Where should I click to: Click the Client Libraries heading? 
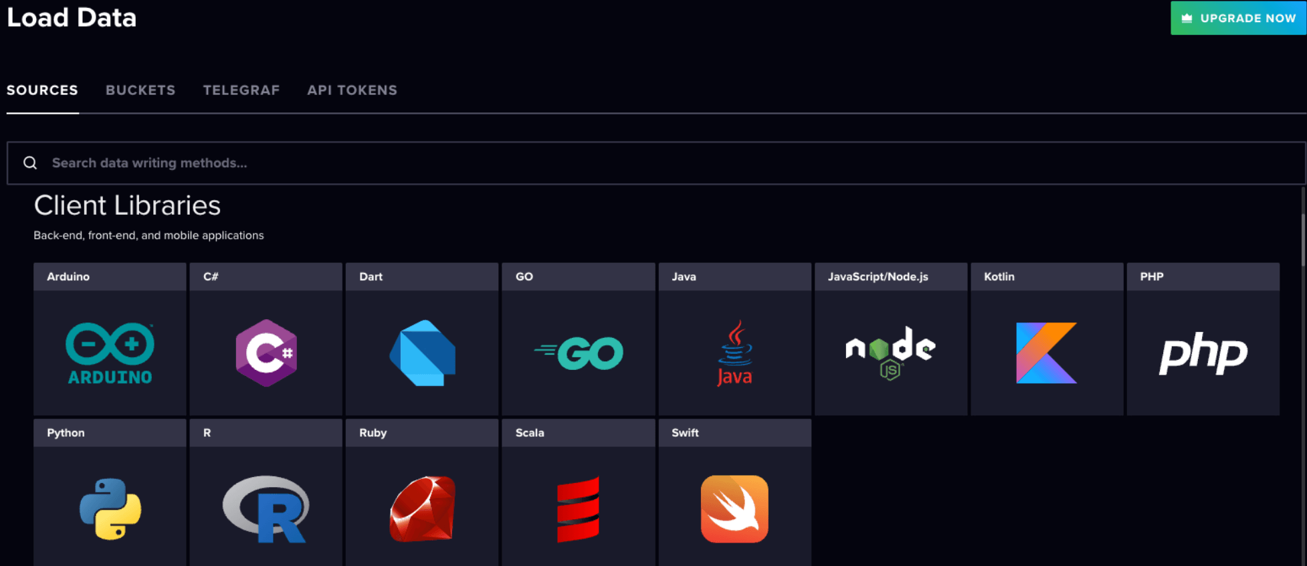coord(127,205)
